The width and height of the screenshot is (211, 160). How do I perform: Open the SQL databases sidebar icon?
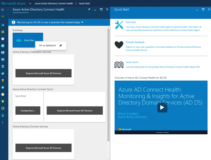tap(3, 66)
